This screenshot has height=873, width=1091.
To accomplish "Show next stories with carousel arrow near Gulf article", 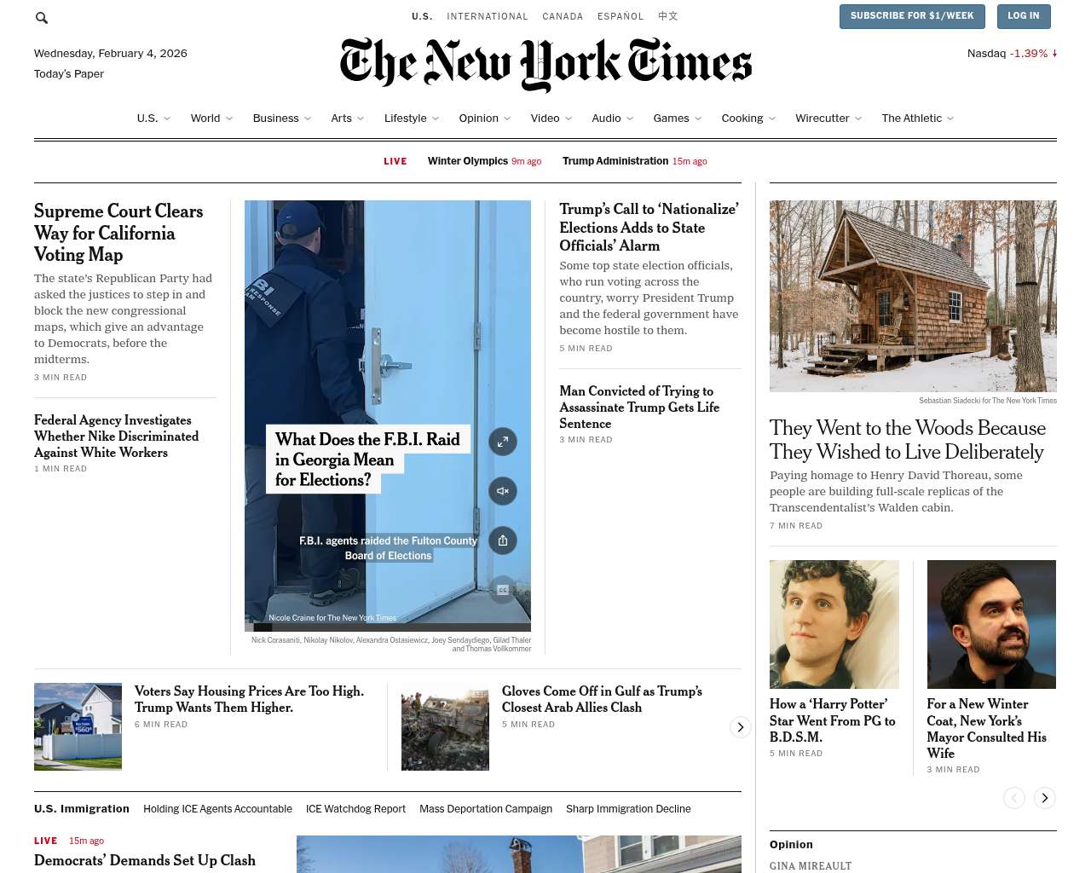I will click(740, 727).
